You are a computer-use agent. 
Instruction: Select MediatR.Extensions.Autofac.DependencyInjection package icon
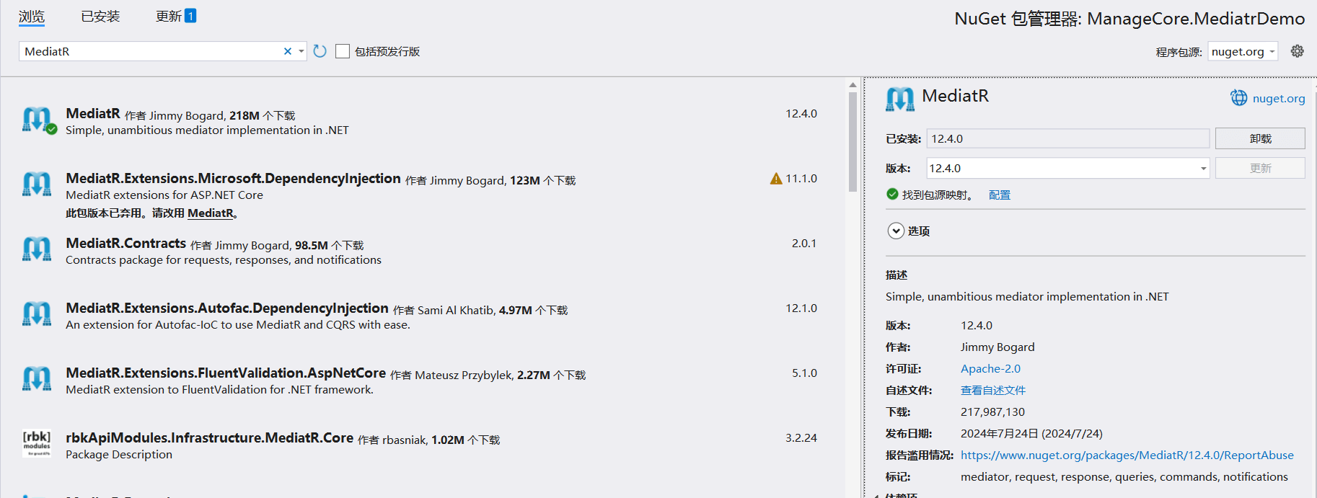[38, 314]
